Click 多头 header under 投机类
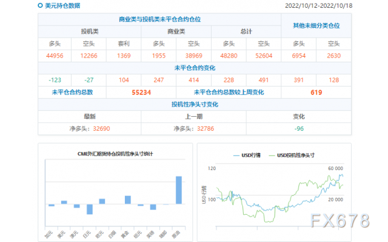The height and width of the screenshot is (242, 388). tap(55, 44)
